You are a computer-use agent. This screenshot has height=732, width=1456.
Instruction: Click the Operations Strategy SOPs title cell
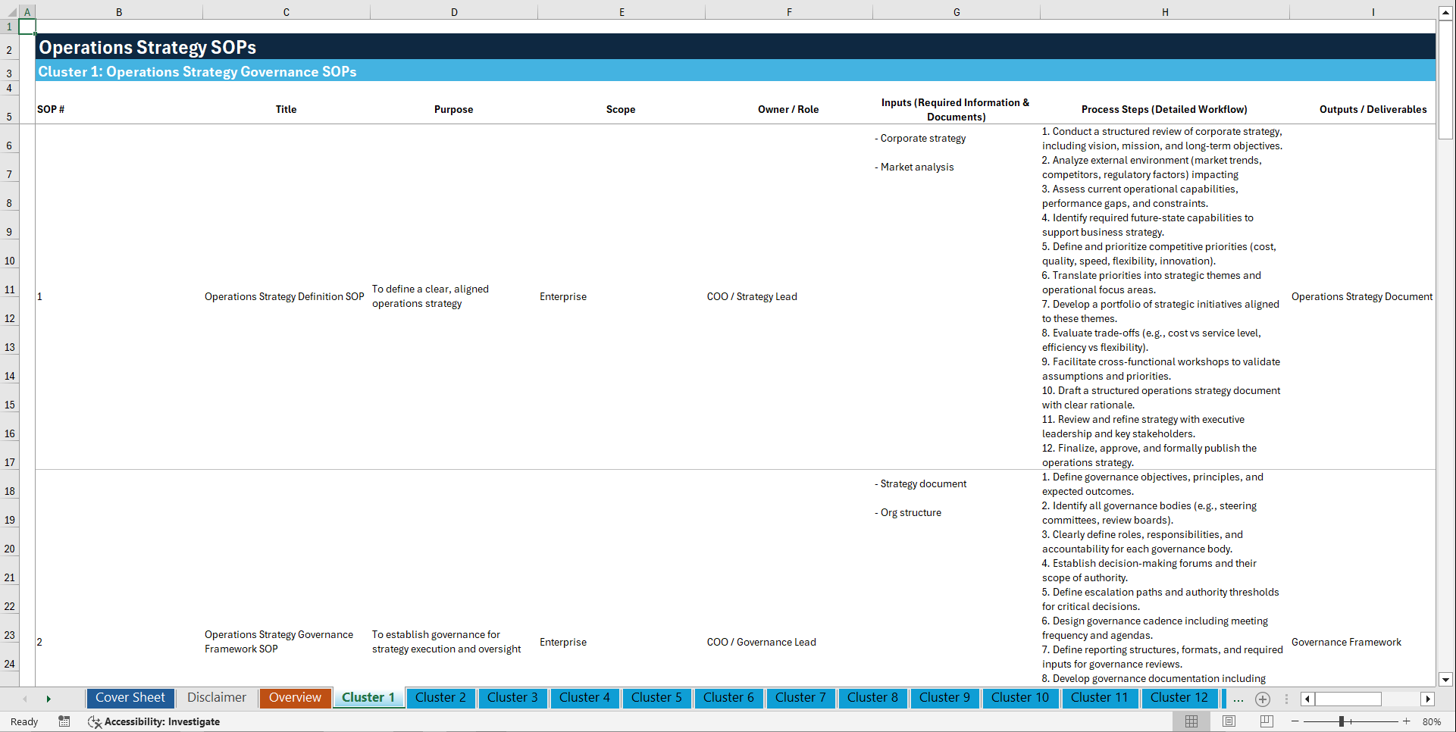[148, 47]
